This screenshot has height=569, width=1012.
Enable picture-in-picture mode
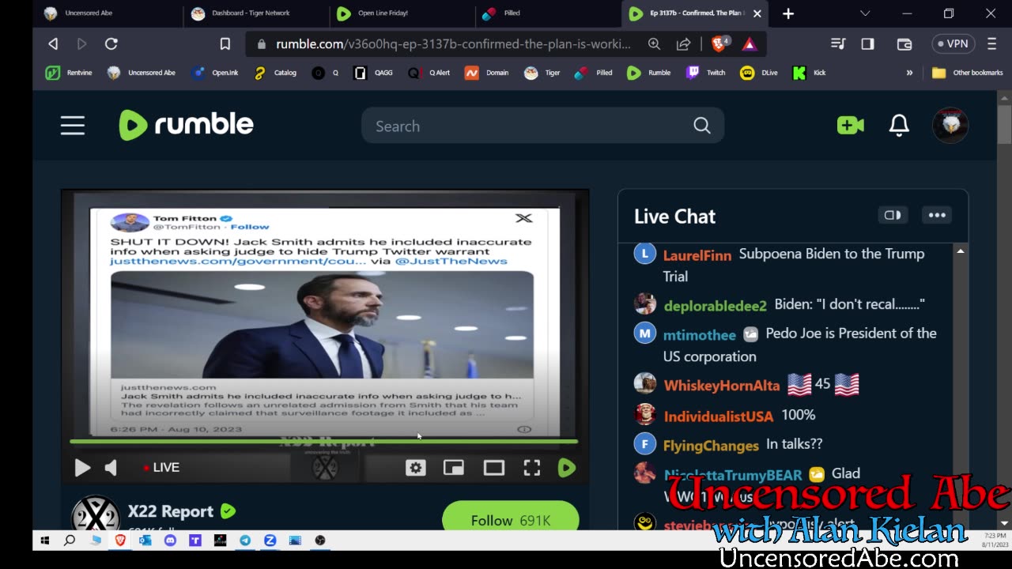click(x=454, y=468)
